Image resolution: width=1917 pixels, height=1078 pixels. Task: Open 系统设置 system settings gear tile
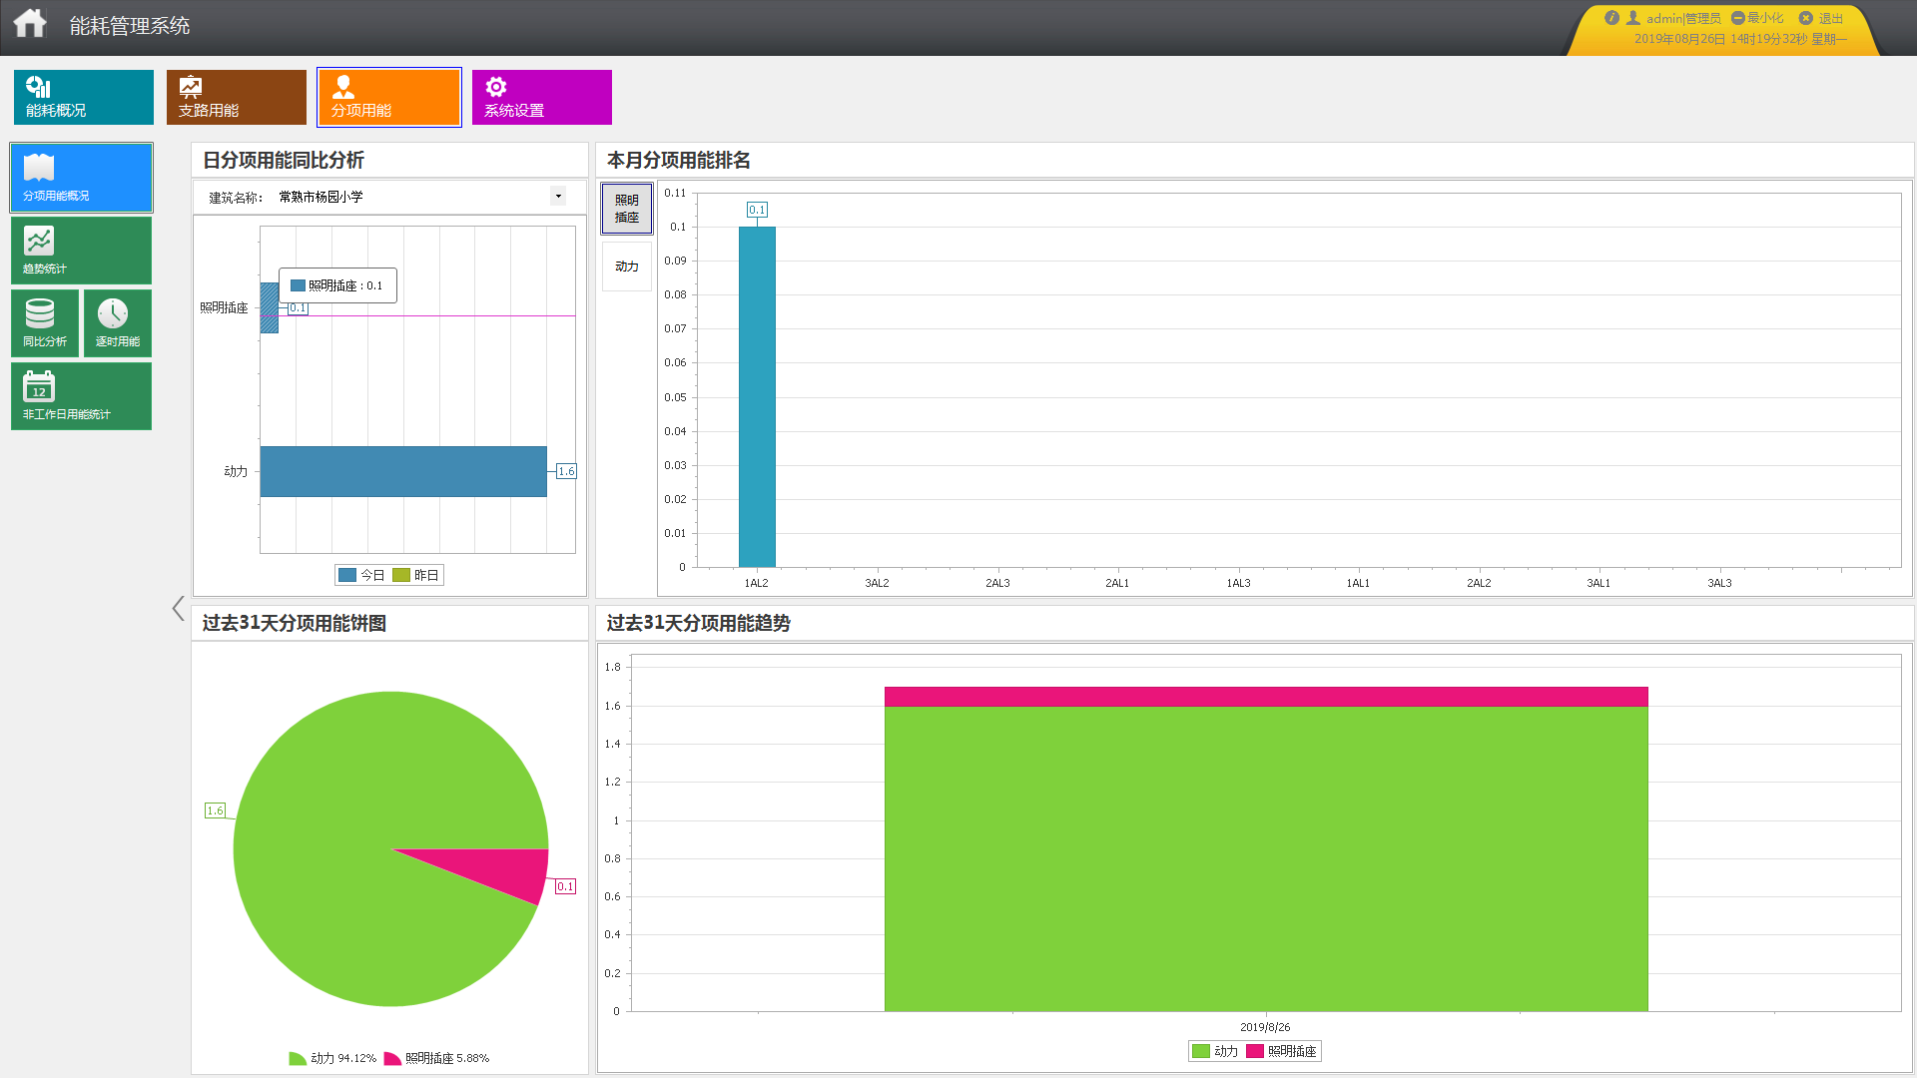pos(541,97)
